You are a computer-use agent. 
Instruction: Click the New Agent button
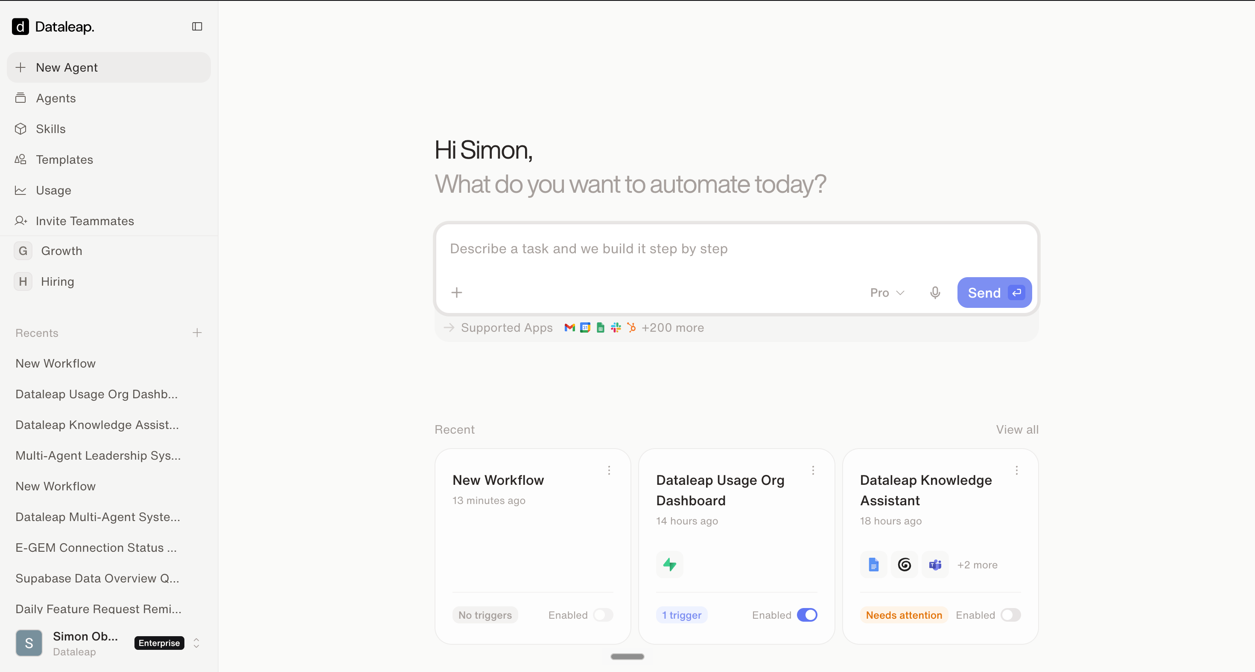(x=109, y=67)
